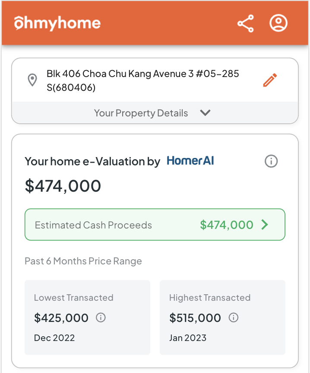Image resolution: width=310 pixels, height=373 pixels.
Task: Click Past 6 Months Price Range heading
Action: (83, 261)
